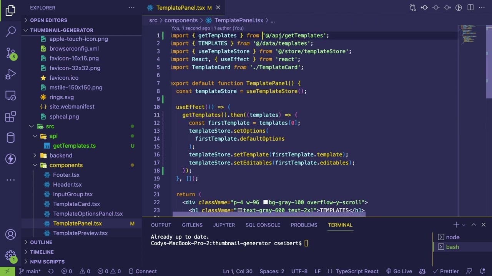Open Source Control view with 5 changes
492x276 pixels.
[10, 53]
